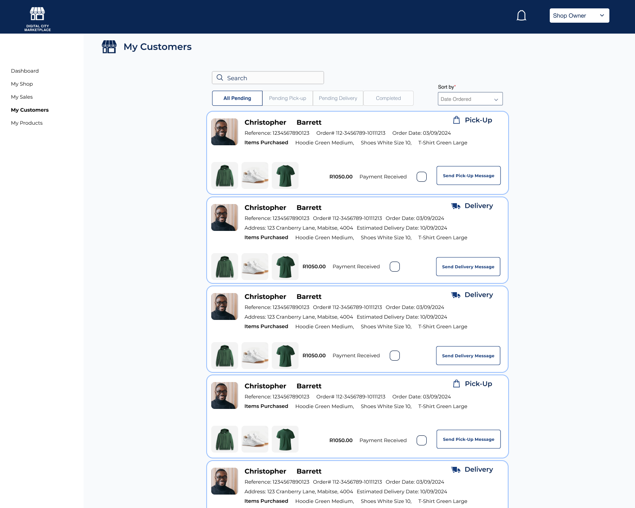This screenshot has height=508, width=635.
Task: Click the notification bell icon
Action: point(521,16)
